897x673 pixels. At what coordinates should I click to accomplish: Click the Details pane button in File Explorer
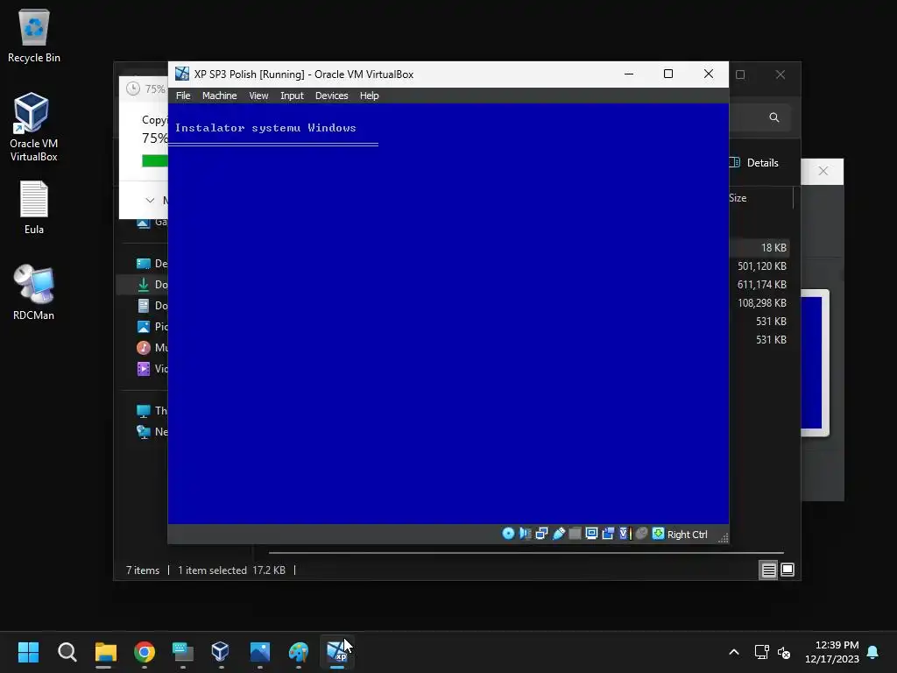point(754,162)
